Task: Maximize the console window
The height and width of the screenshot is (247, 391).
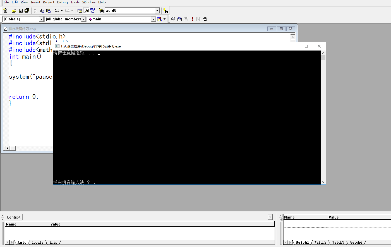Action: pyautogui.click(x=306, y=46)
